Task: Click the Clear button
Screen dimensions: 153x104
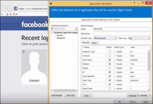Action: [x=87, y=96]
